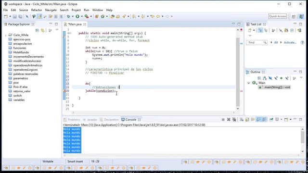Click the Save All icon
308x173 pixels.
(20, 16)
